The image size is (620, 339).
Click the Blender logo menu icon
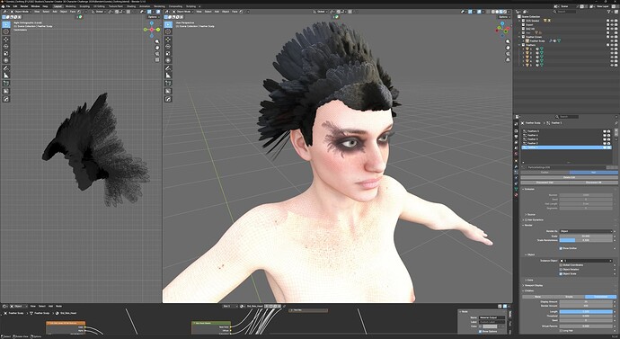pyautogui.click(x=3, y=6)
